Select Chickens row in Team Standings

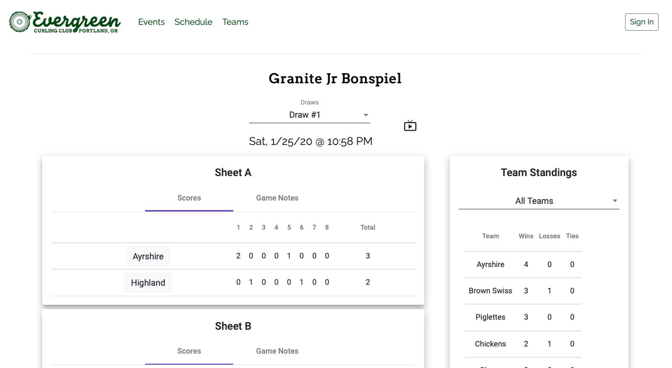(x=490, y=344)
